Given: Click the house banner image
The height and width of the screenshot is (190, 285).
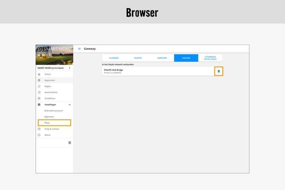Looking at the screenshot, I should [54, 55].
